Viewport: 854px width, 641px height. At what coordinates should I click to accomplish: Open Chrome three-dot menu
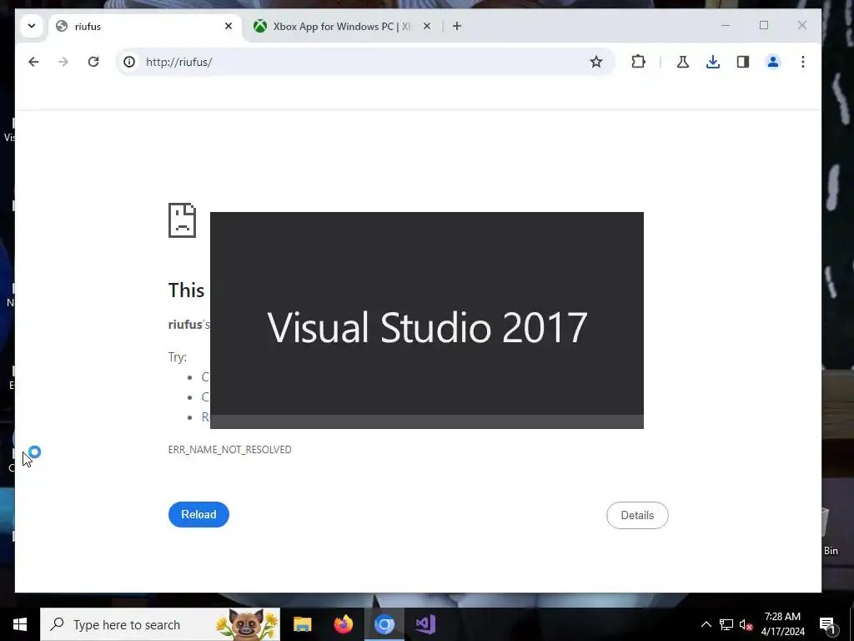tap(803, 62)
